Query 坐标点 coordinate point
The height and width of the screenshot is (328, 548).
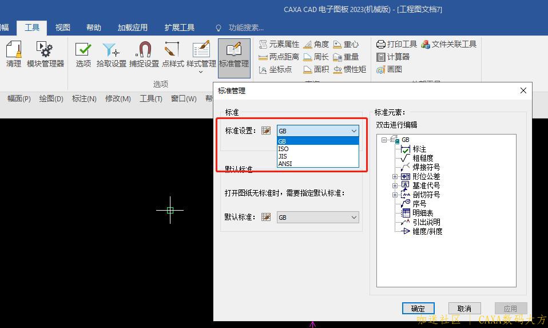click(275, 69)
